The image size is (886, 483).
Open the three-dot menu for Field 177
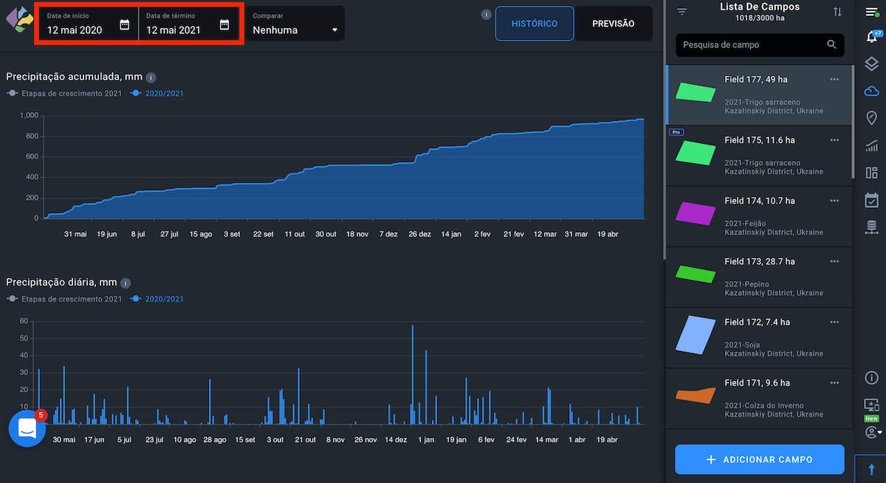834,80
